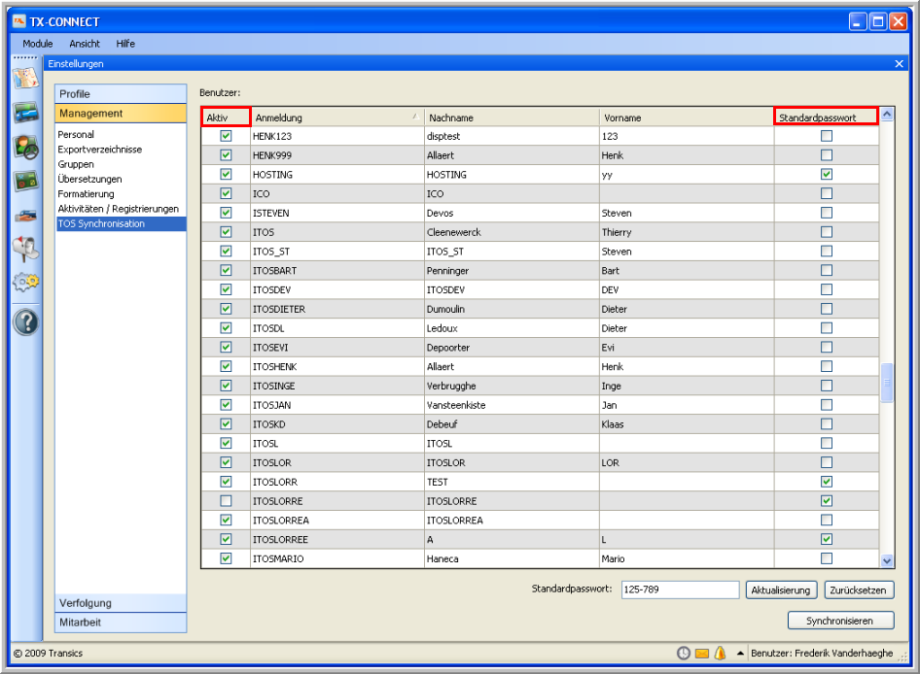Open the Ansicht menu

(x=85, y=44)
